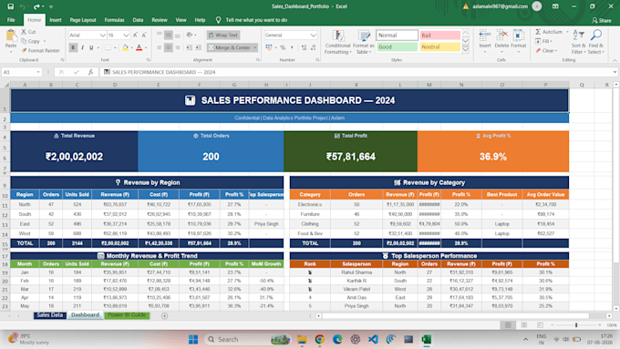Click the zoom slider handle

(576, 325)
